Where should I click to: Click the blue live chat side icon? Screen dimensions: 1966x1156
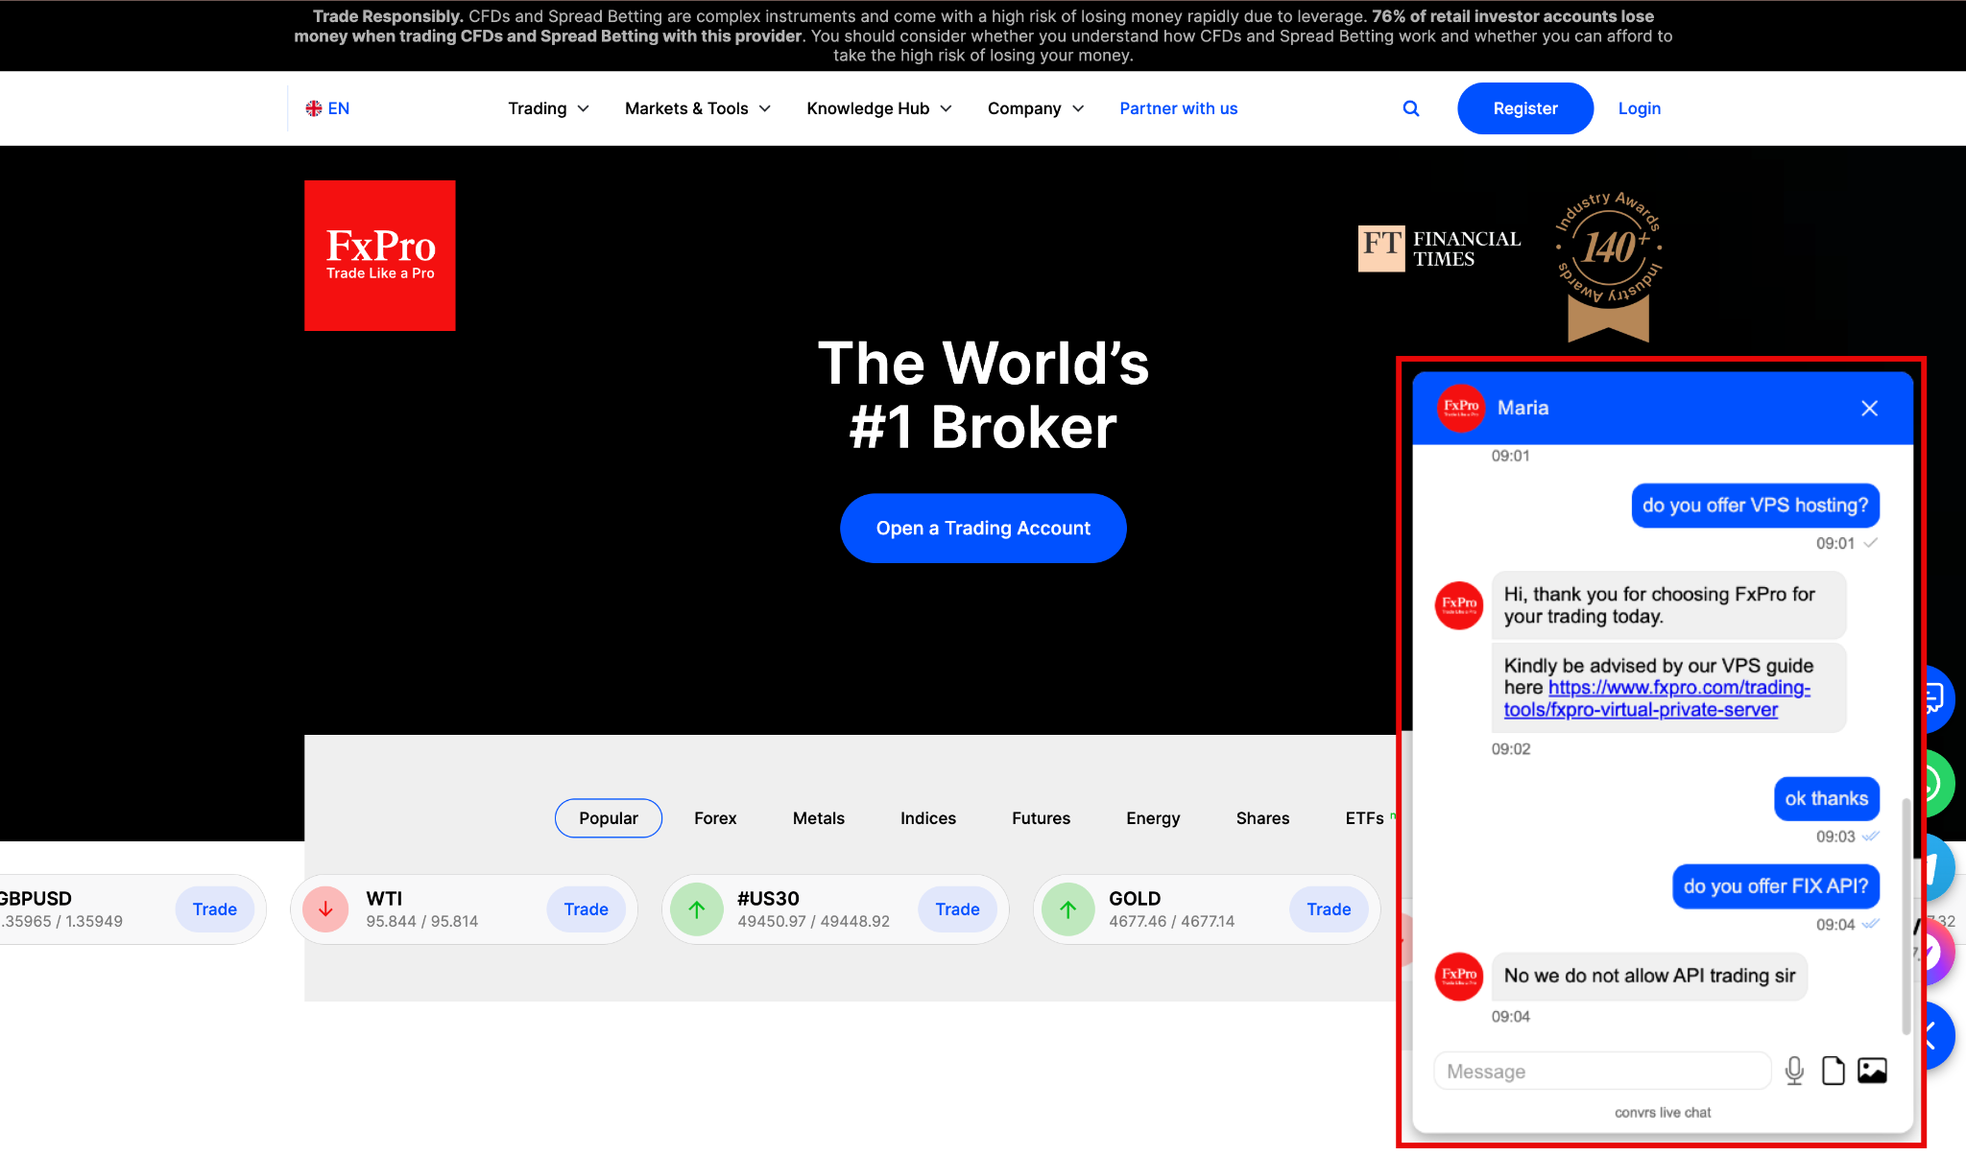(x=1939, y=698)
